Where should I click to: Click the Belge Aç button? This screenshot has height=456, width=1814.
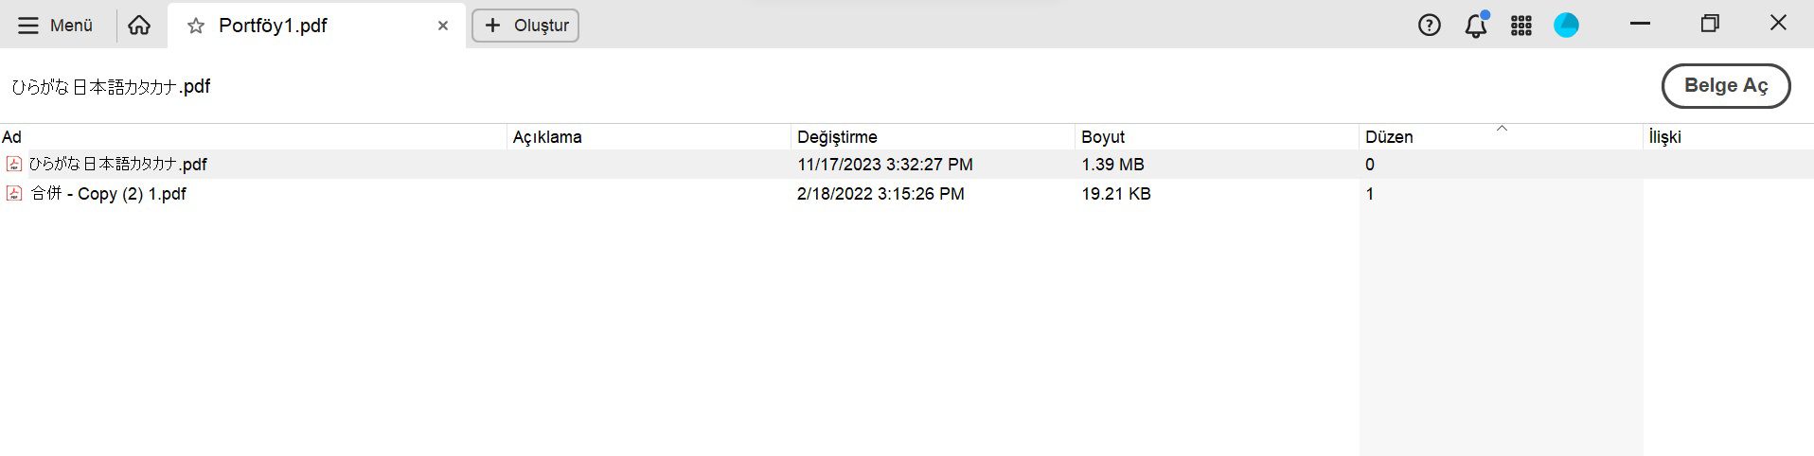pos(1725,86)
